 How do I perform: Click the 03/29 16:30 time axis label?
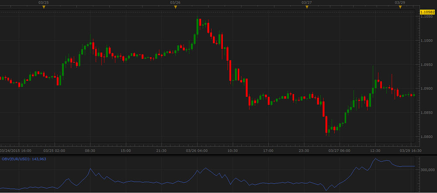(411, 151)
